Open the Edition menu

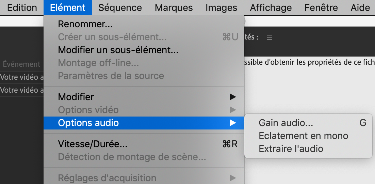(22, 7)
